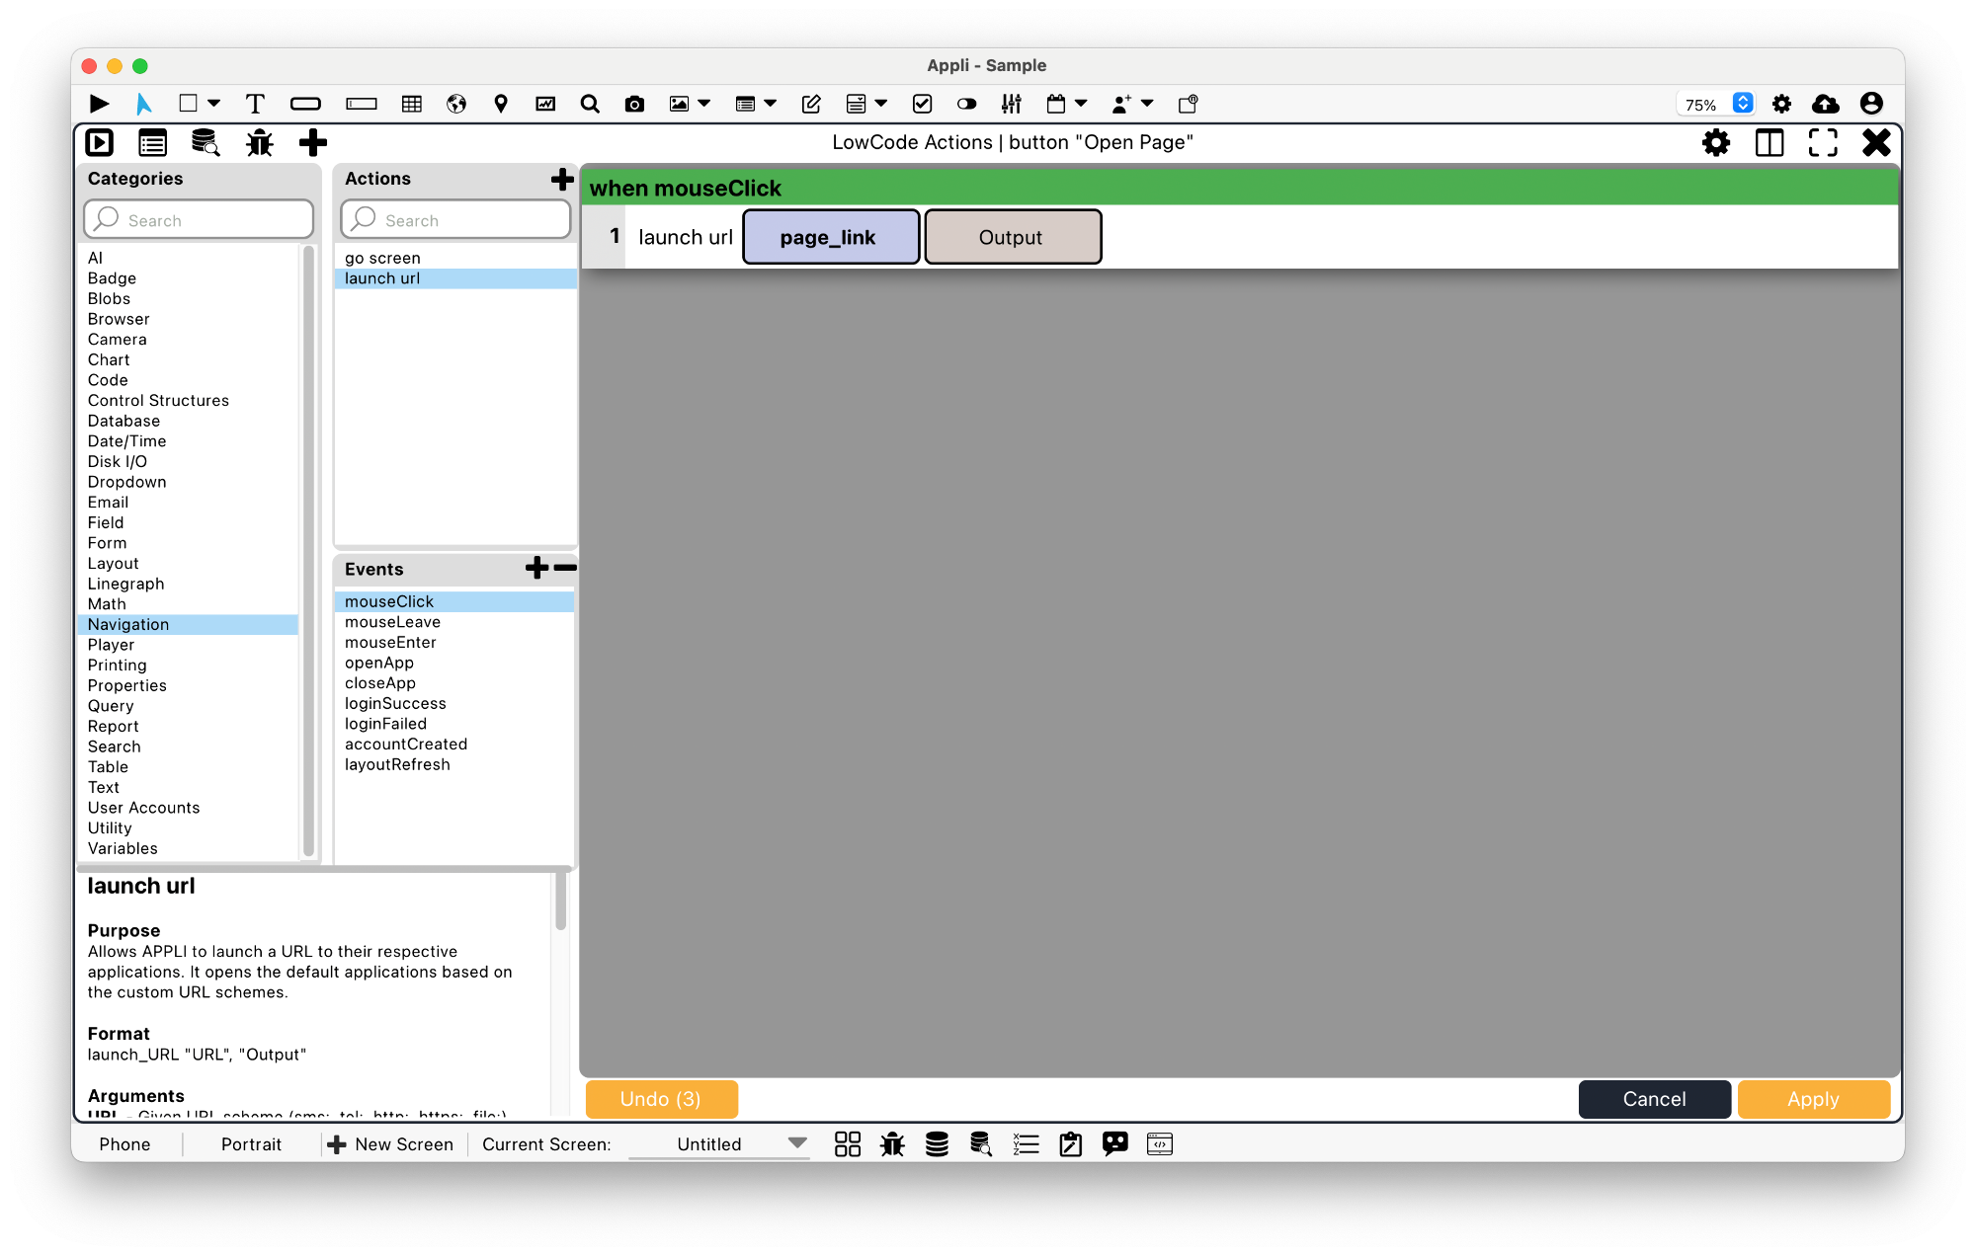
Task: Expand the image tool dropdown arrow
Action: click(704, 104)
